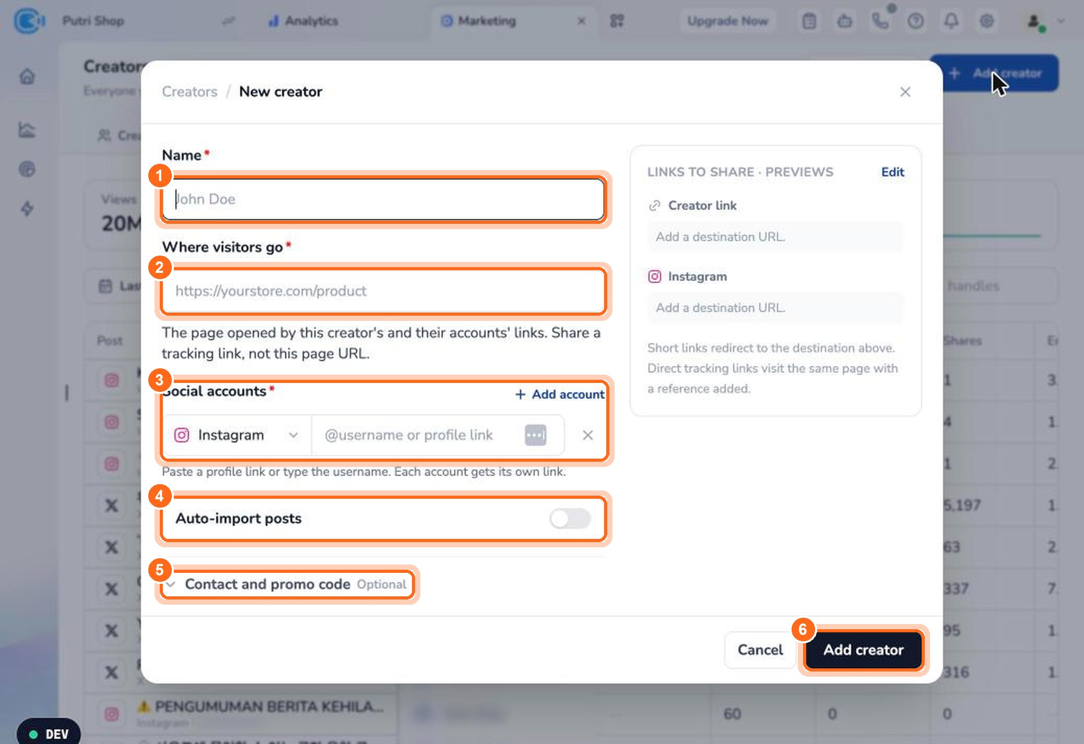
Task: Open the help question mark icon
Action: point(915,21)
